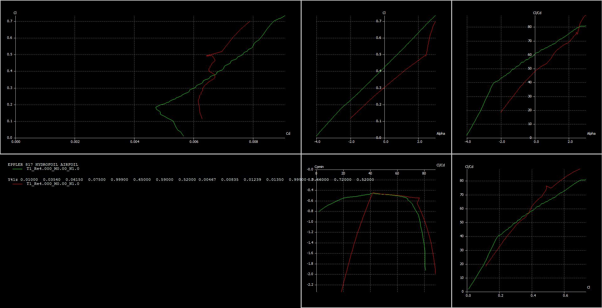Click Alpha axis label in Cl vs Alpha graph
Screen dimensions: 602x308
[441, 133]
